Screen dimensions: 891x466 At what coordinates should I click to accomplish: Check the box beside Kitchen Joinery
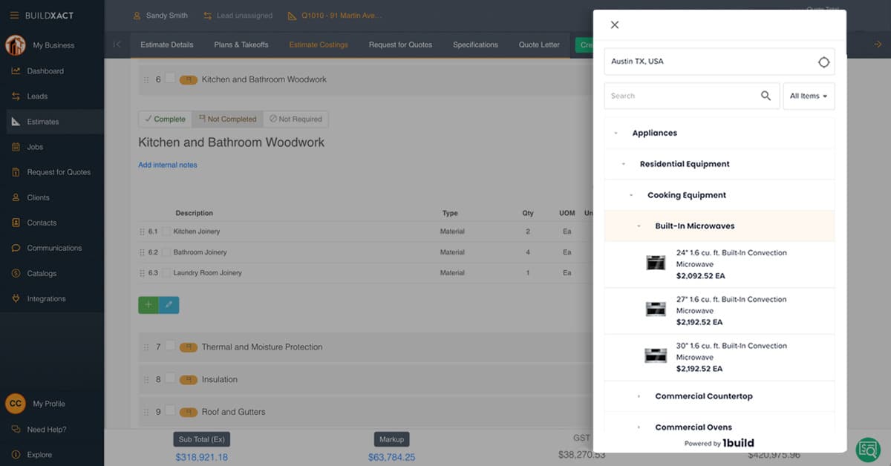pos(166,231)
